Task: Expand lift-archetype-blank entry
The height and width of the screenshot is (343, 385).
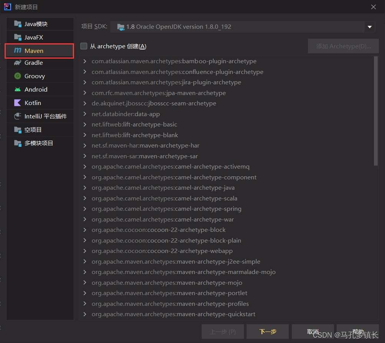Action: click(85, 135)
